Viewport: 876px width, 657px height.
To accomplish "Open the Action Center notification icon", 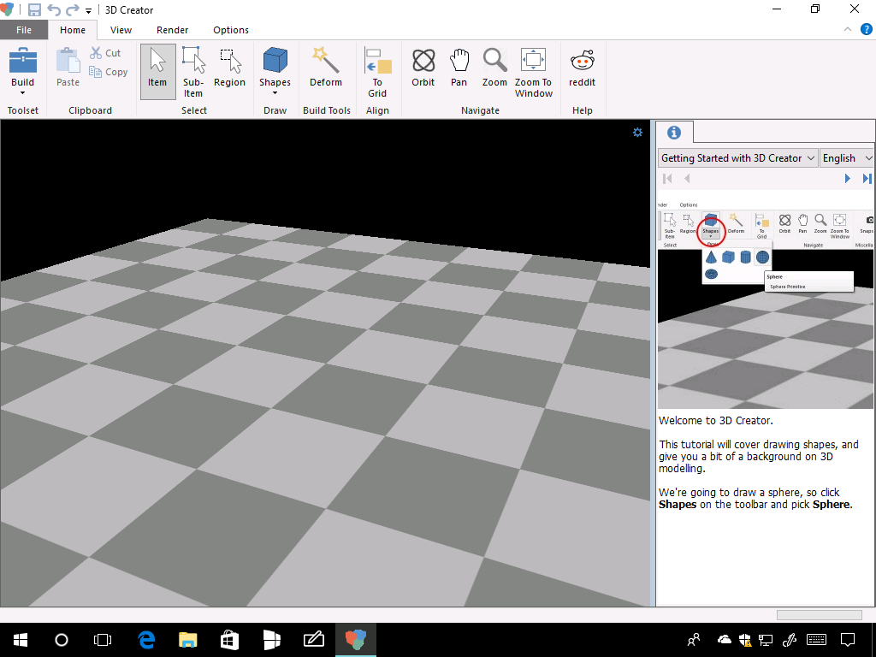I will coord(848,640).
